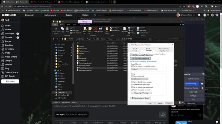The width and height of the screenshot is (222, 124).
Task: Select Local Disk (C:) in navigation pane
Action: click(62, 92)
